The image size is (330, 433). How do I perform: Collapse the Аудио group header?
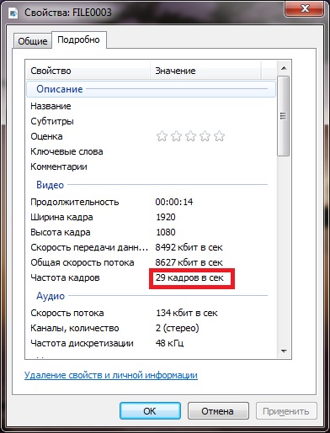pyautogui.click(x=151, y=296)
